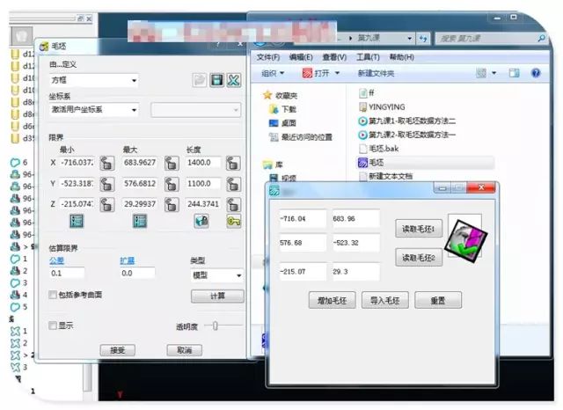Toggle the lock next to X length 1400.0
563x410 pixels.
pyautogui.click(x=233, y=163)
